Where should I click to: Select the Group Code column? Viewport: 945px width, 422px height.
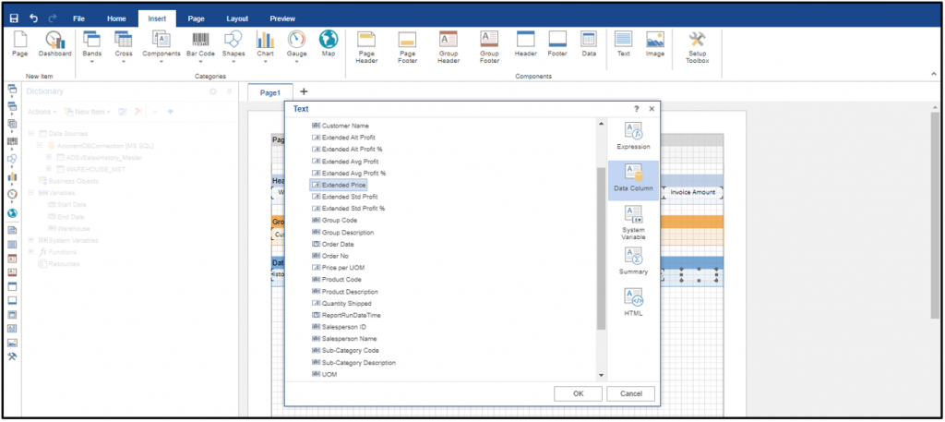[x=335, y=221]
